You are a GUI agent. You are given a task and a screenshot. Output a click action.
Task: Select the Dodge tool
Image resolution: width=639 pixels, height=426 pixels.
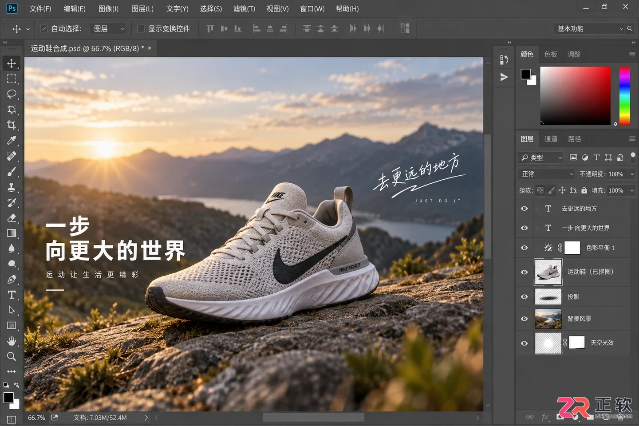tap(12, 264)
